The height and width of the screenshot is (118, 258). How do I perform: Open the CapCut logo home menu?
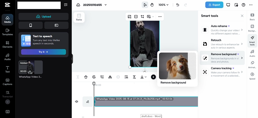click(7, 5)
